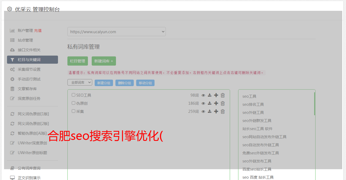Click the 同义词伪原创[2版] refresh icon
This screenshot has width=346, height=180.
pyautogui.click(x=12, y=124)
